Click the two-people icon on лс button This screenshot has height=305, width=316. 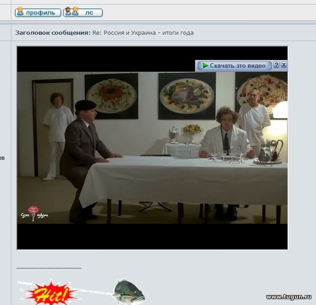pyautogui.click(x=72, y=11)
